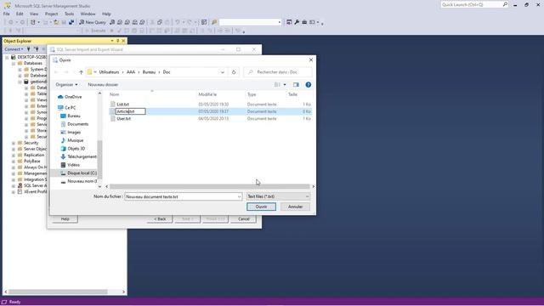The width and height of the screenshot is (544, 306).
Task: Open the Window menu
Action: pyautogui.click(x=88, y=14)
